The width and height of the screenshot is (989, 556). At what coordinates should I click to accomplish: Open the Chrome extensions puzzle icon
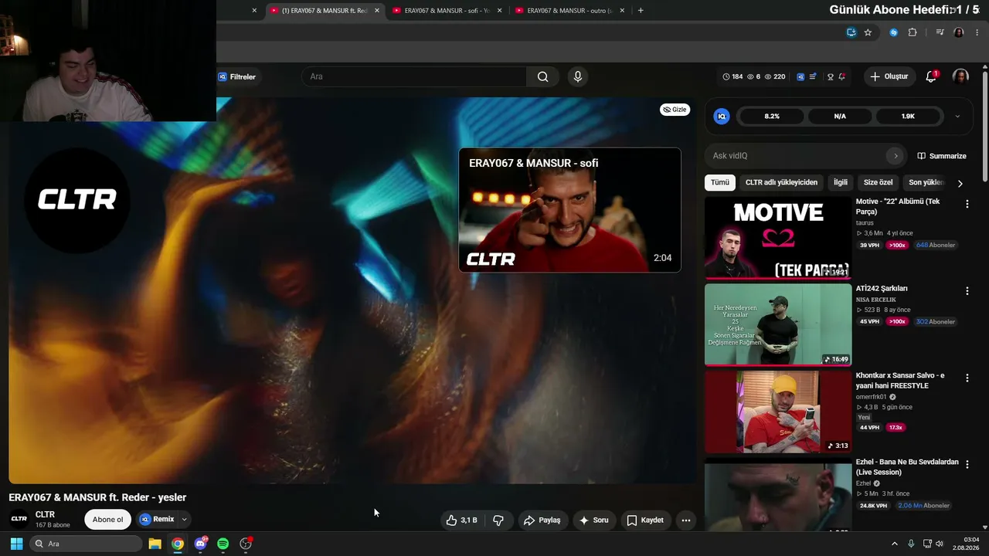click(x=913, y=32)
